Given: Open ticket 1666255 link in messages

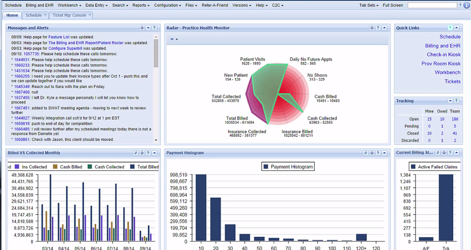Looking at the screenshot, I should coord(22,76).
